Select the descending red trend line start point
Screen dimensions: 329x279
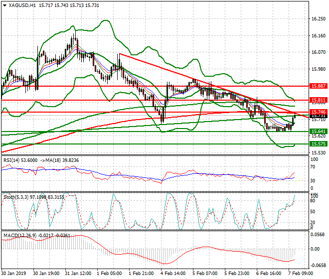[x=119, y=54]
